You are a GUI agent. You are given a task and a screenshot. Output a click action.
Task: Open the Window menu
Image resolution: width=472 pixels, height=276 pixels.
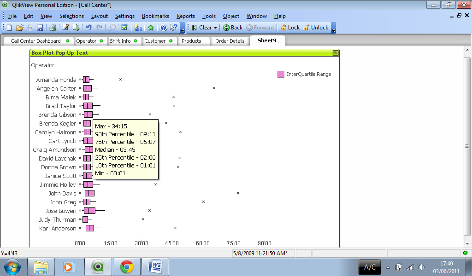[256, 16]
